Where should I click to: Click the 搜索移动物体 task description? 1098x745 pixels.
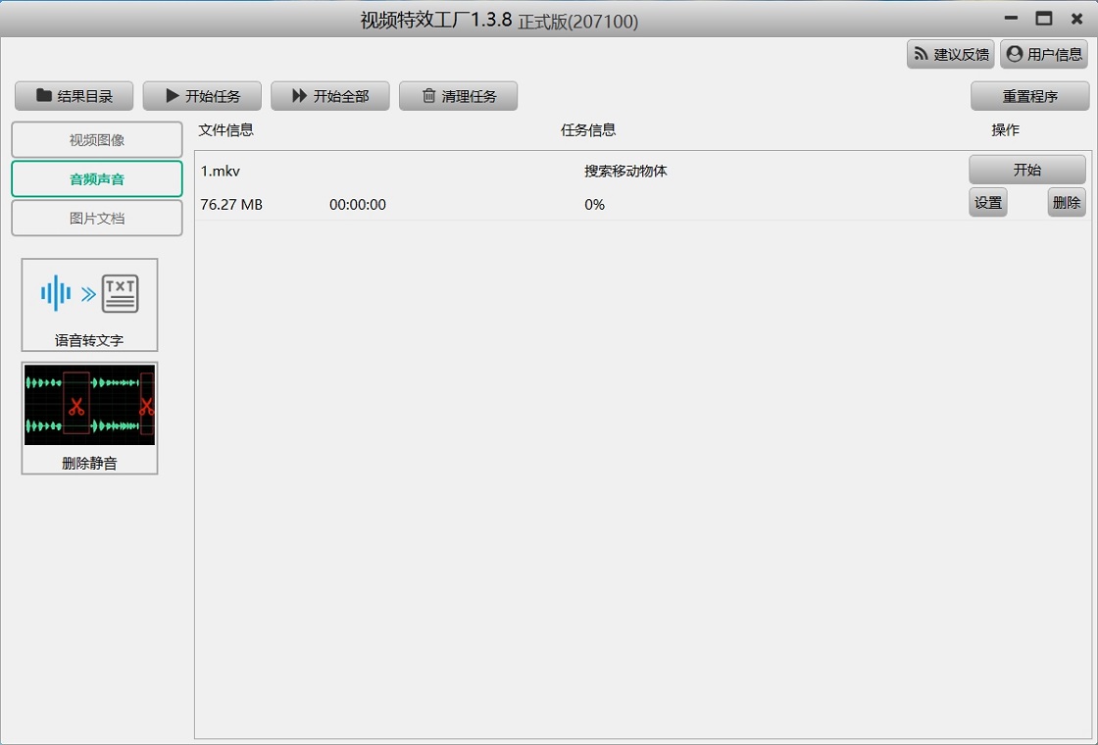click(x=626, y=171)
